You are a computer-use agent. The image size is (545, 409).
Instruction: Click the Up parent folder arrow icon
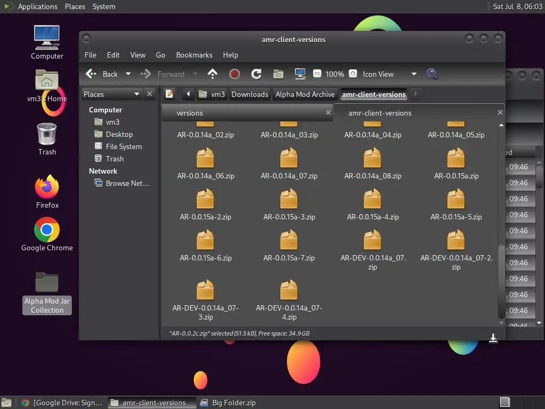coord(212,74)
